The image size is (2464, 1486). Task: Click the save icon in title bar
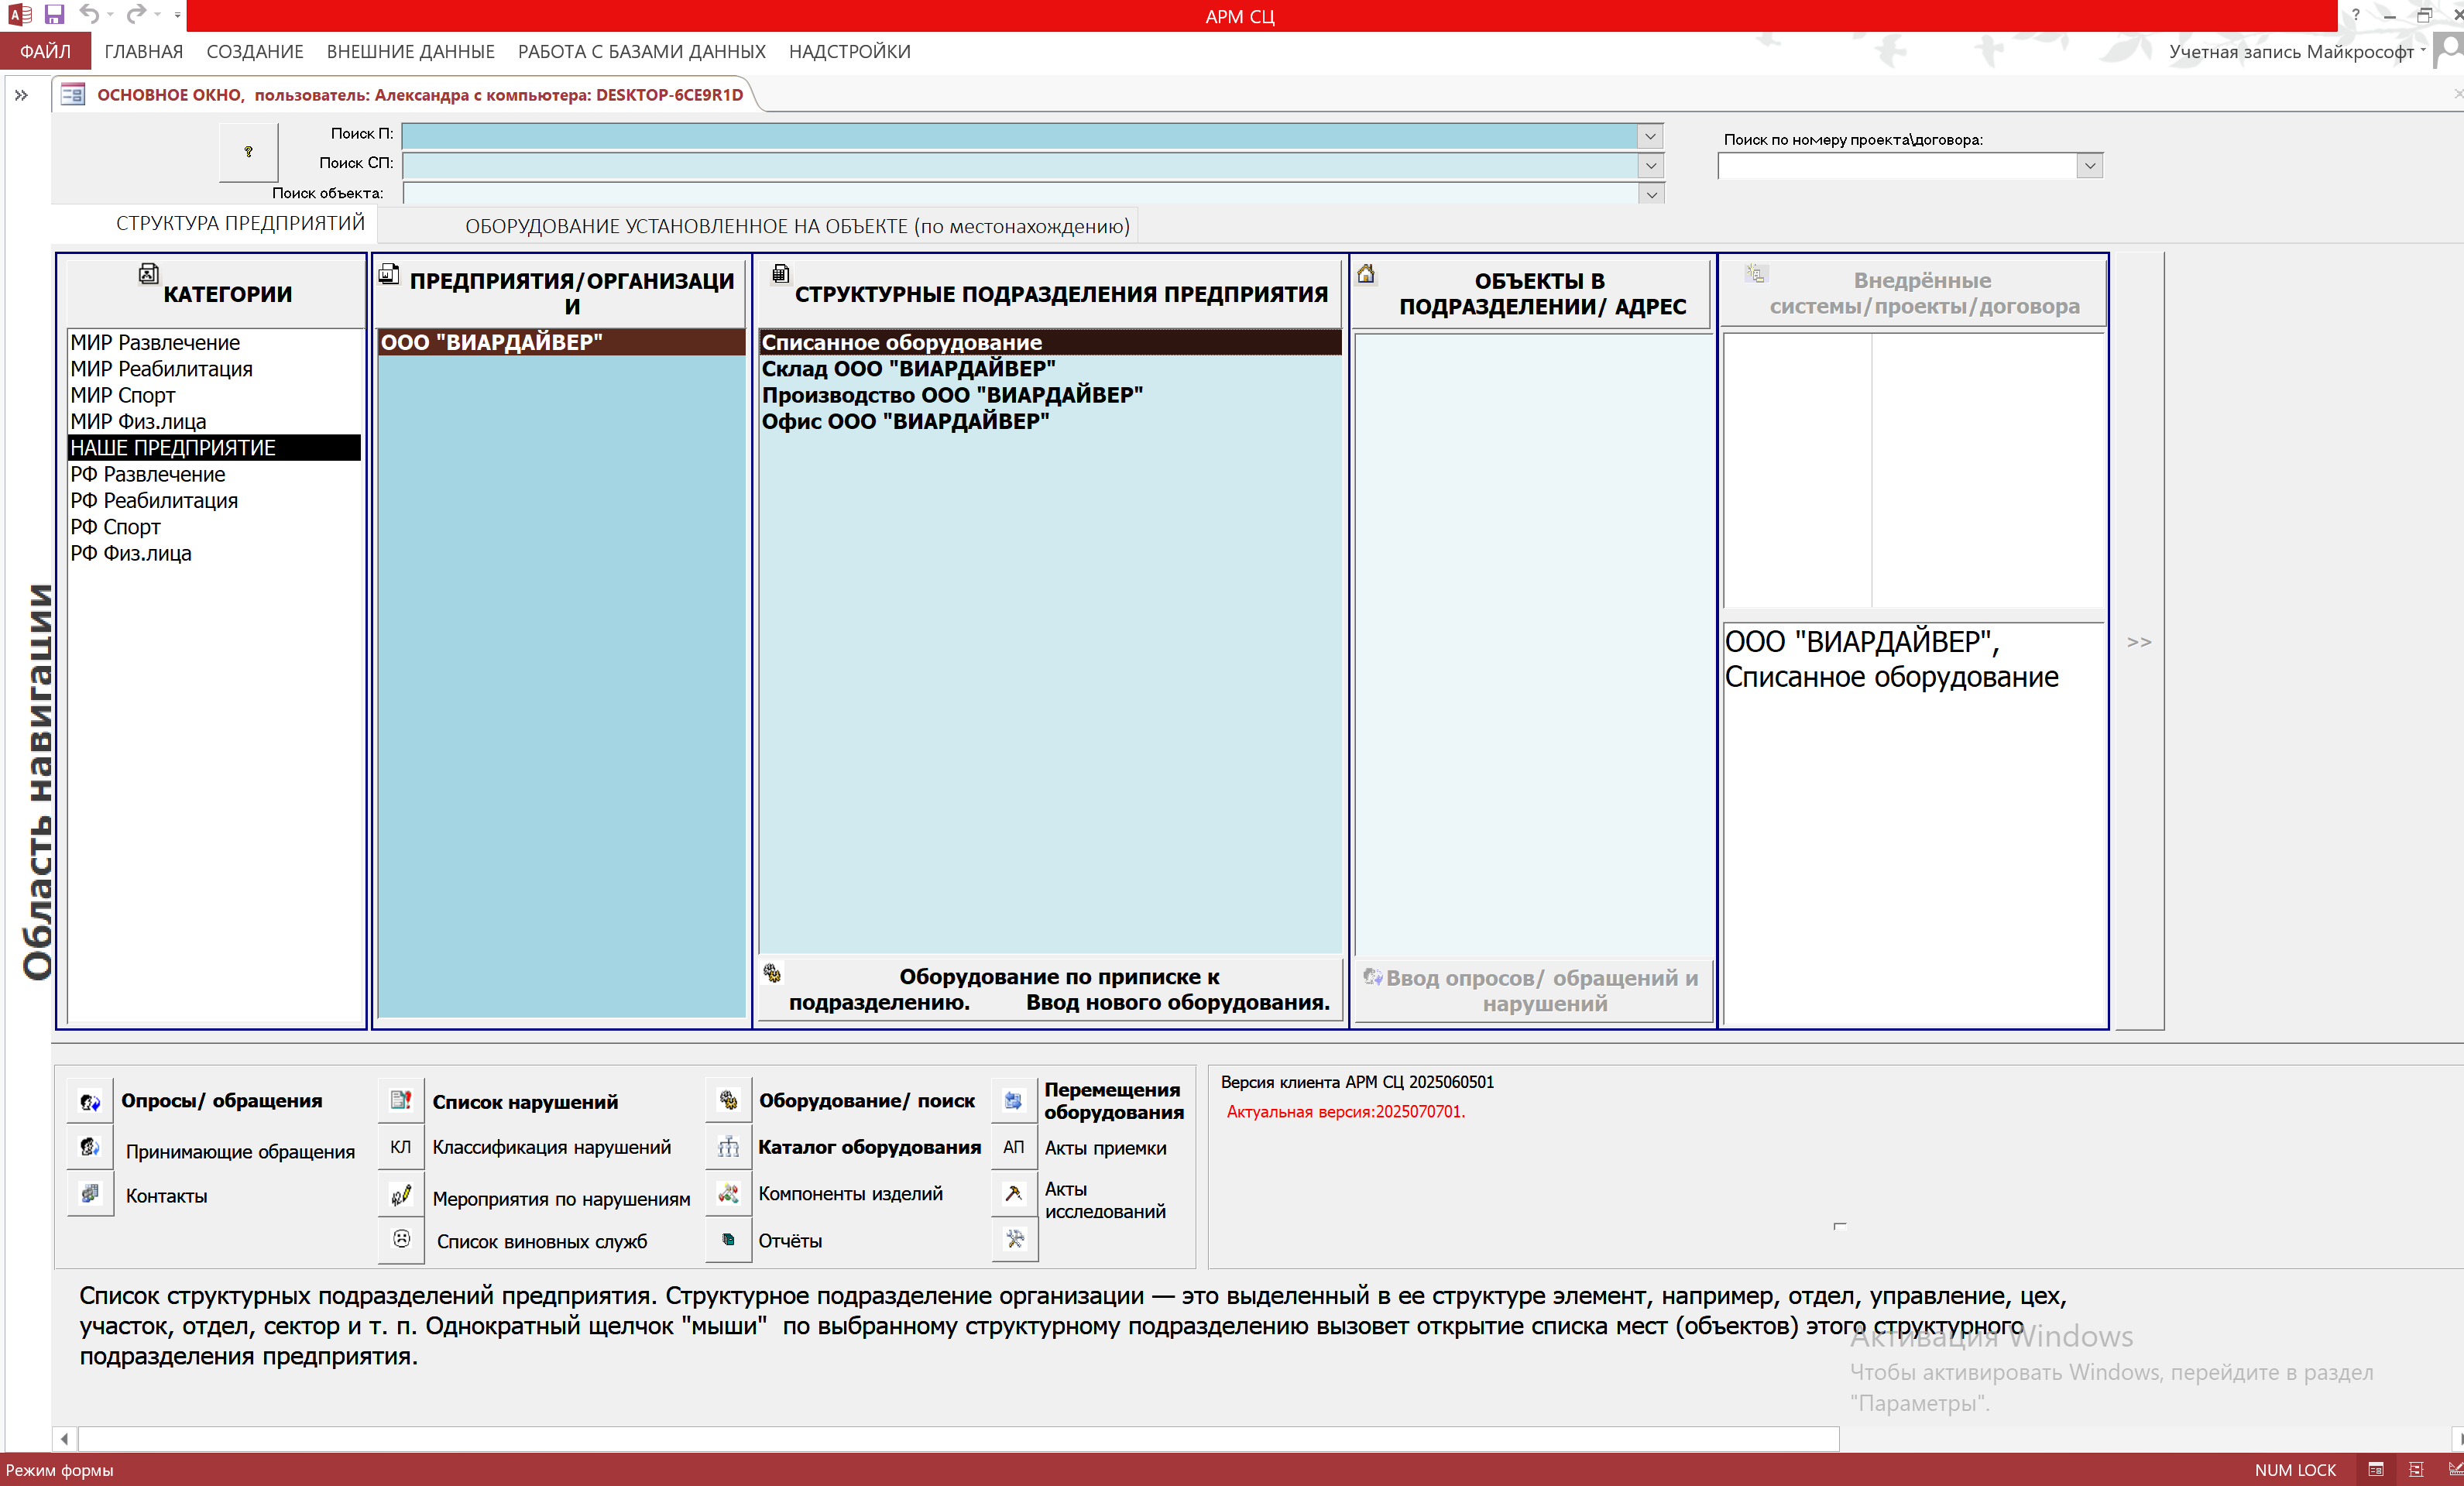pos(54,15)
